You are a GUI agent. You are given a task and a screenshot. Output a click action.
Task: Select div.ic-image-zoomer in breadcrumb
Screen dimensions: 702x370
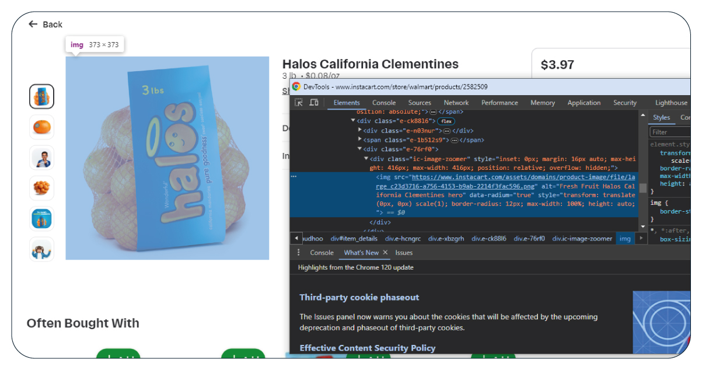point(582,238)
